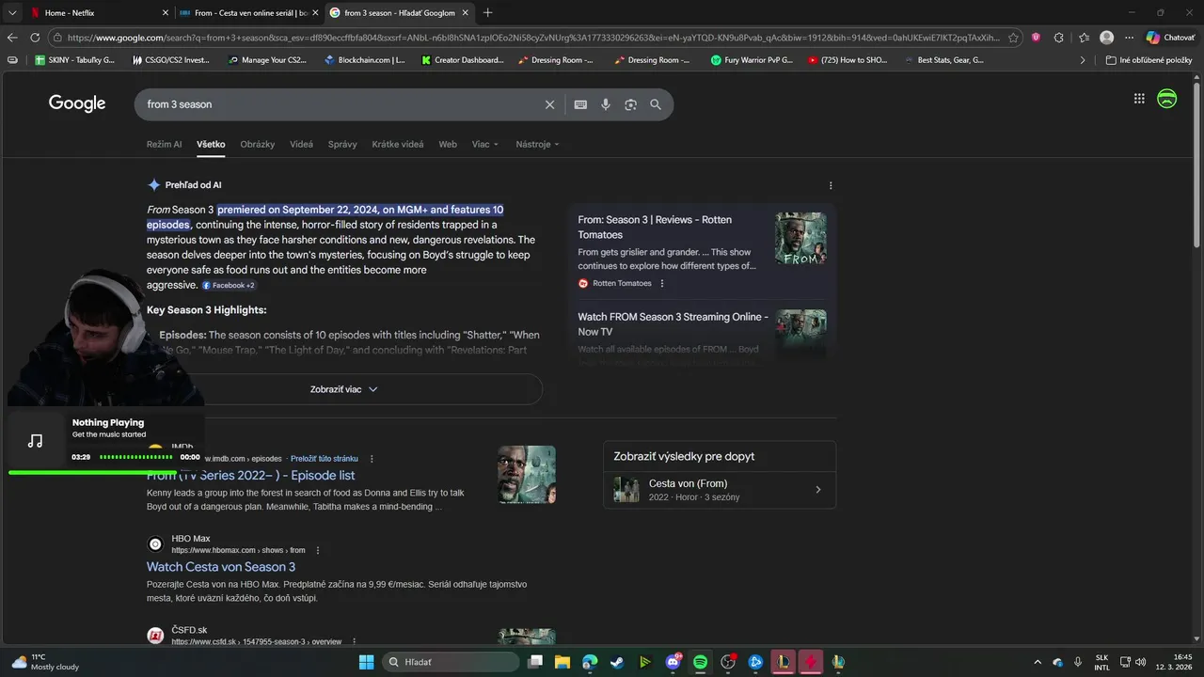Clear the Google search box text
This screenshot has height=677, width=1204.
tap(550, 104)
